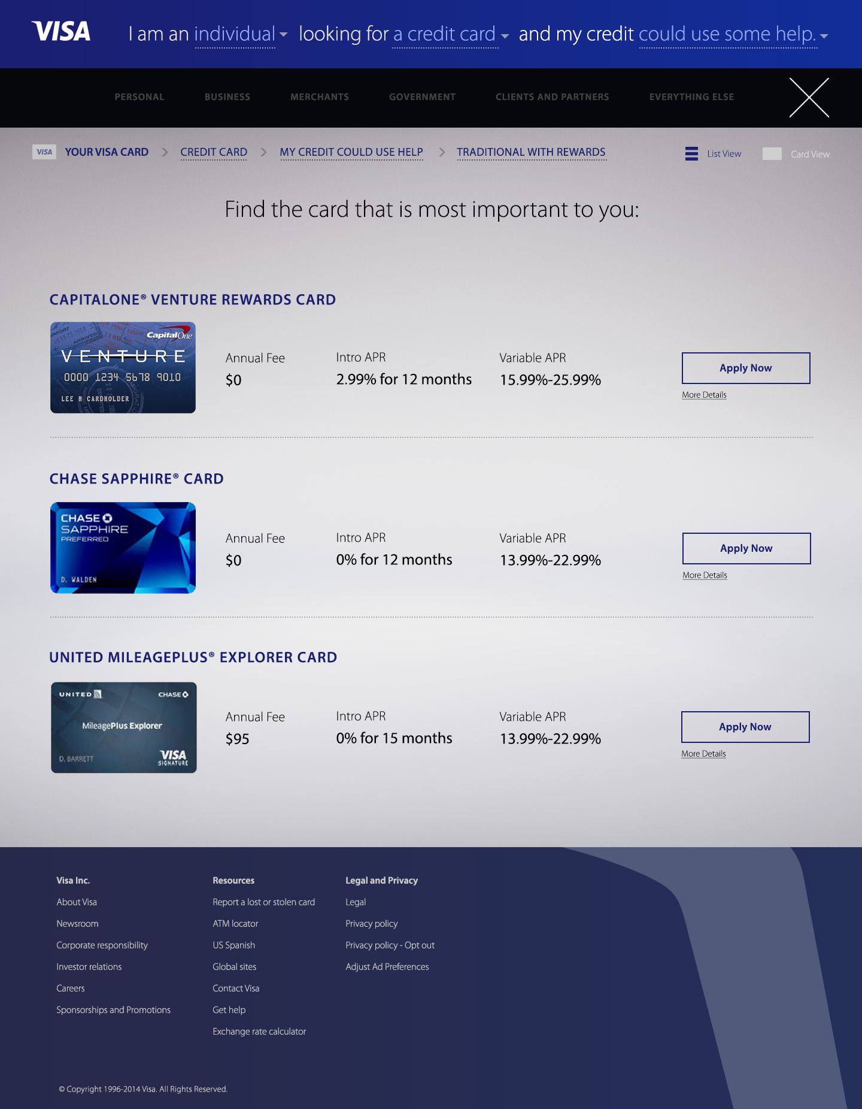Go to the Your Visa Card breadcrumb

pos(107,152)
